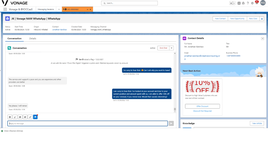The height and width of the screenshot is (167, 268).
Task: Click the send message arrow button
Action: pos(171,123)
